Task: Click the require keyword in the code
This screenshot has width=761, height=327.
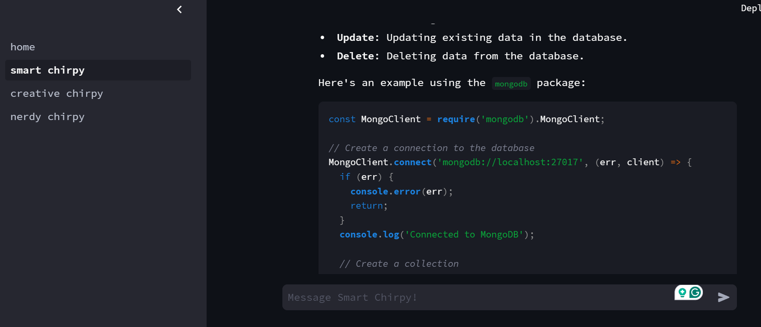Action: point(456,119)
